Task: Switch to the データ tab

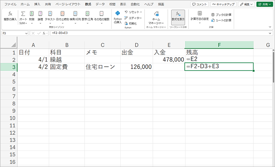Action: 100,4
